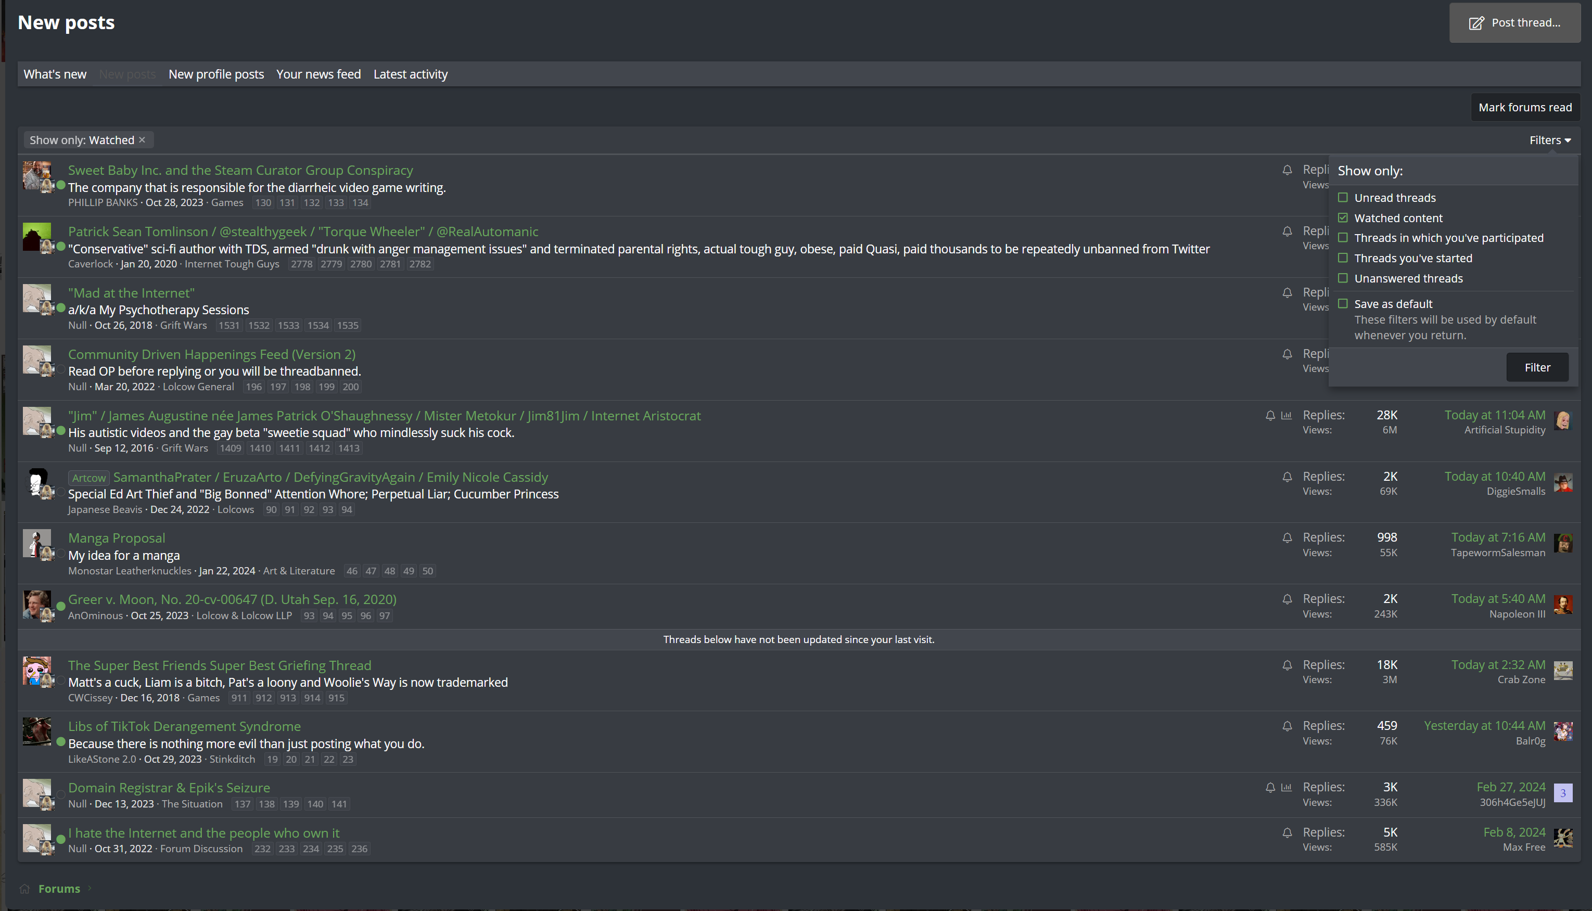This screenshot has width=1592, height=911.
Task: Collapse the Filters dropdown menu
Action: coord(1549,140)
